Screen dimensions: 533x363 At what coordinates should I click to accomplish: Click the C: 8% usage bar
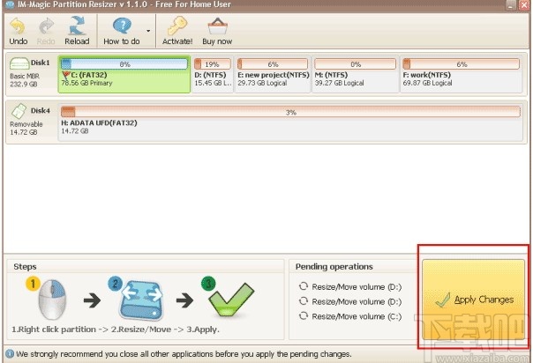pyautogui.click(x=124, y=64)
